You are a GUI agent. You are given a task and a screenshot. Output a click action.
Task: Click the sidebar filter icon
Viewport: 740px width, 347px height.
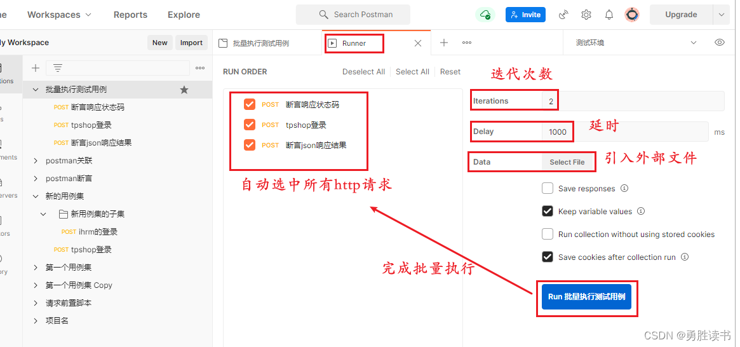[58, 68]
